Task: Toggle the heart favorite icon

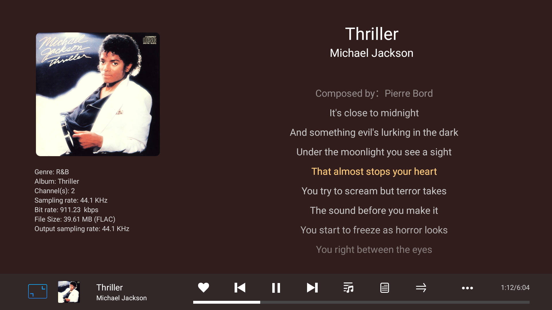Action: coord(204,288)
